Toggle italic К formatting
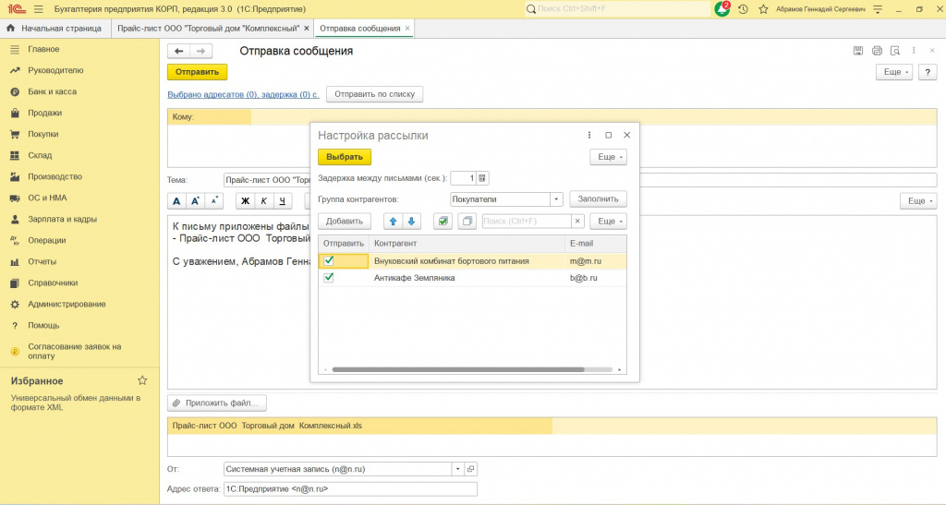Viewport: 946px width, 505px height. tap(263, 200)
